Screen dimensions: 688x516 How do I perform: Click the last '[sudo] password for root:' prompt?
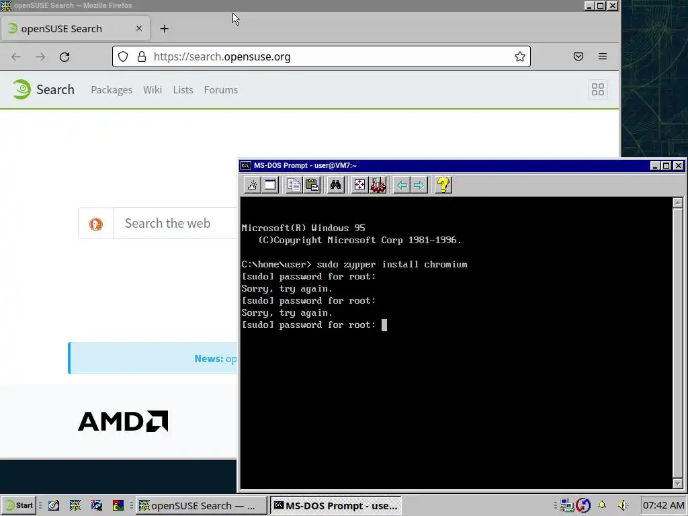coord(308,325)
